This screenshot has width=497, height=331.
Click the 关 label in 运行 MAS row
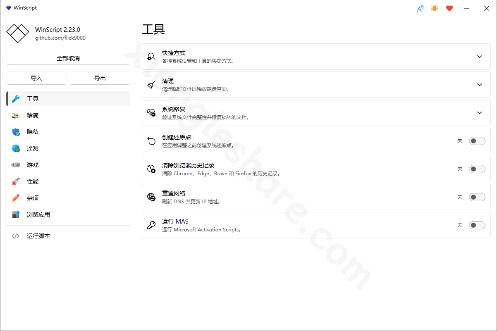pos(460,225)
